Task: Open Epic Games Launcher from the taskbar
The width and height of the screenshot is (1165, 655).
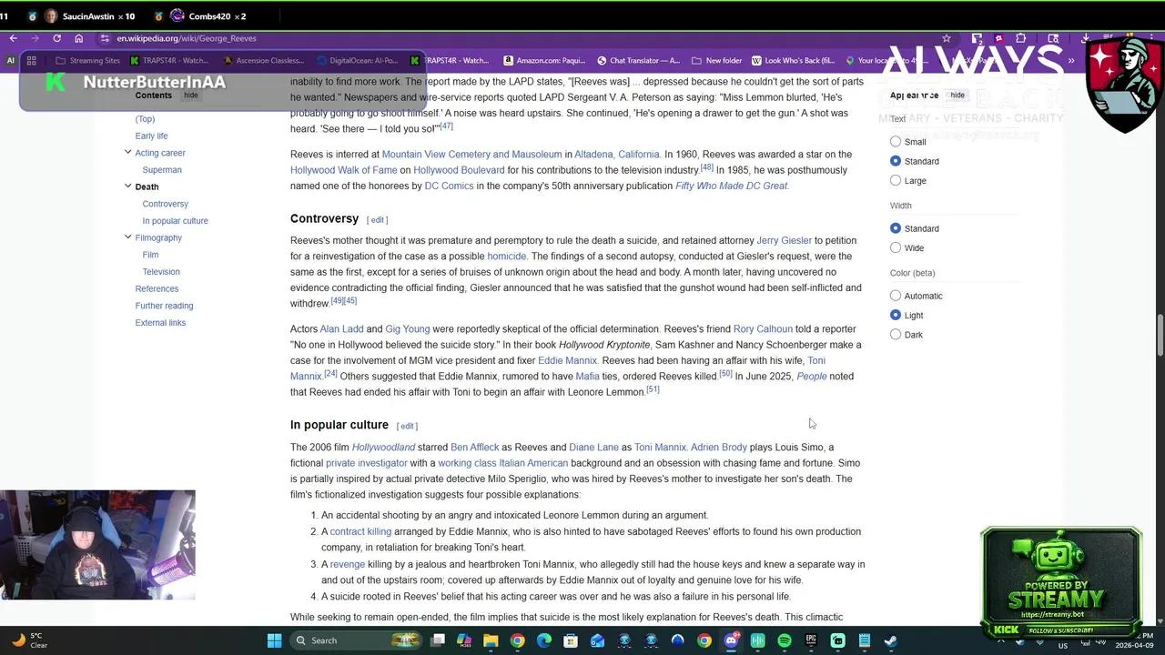Action: 811,640
